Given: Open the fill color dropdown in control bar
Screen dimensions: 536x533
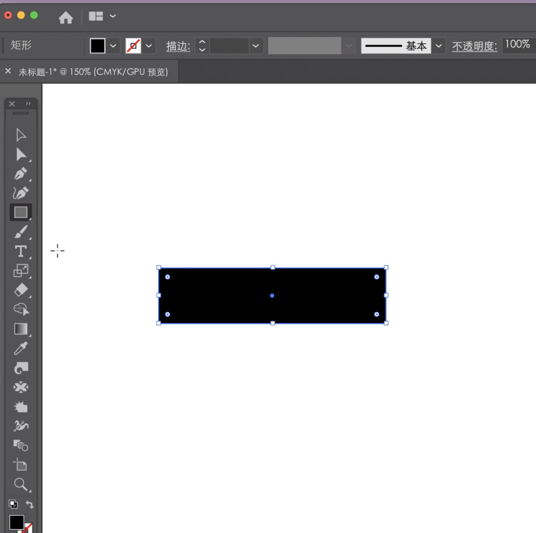Looking at the screenshot, I should [x=113, y=46].
